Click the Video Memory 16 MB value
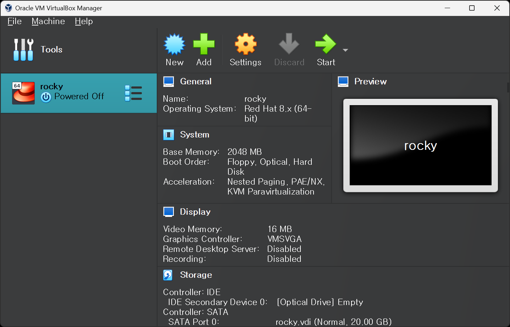The image size is (510, 327). click(x=280, y=229)
